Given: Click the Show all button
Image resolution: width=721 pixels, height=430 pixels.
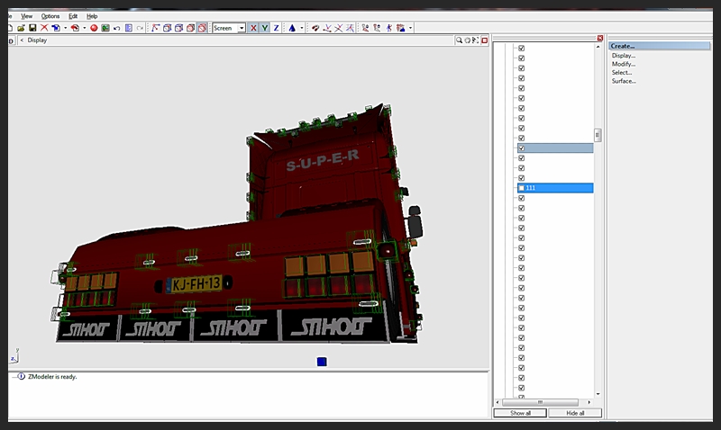Looking at the screenshot, I should [x=520, y=413].
